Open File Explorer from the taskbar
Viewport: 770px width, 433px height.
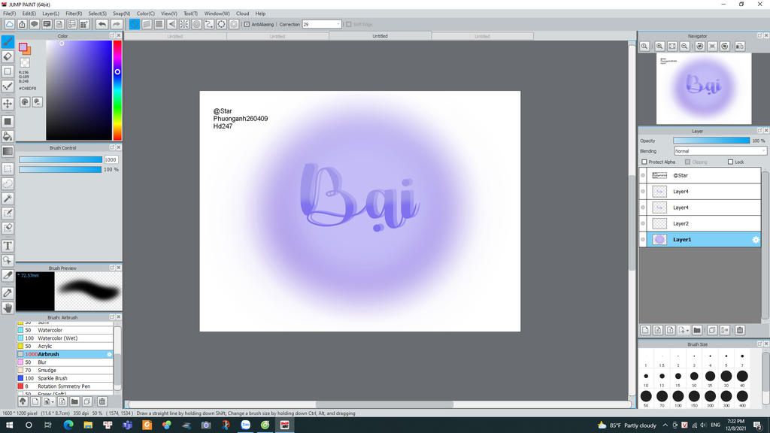coord(88,425)
